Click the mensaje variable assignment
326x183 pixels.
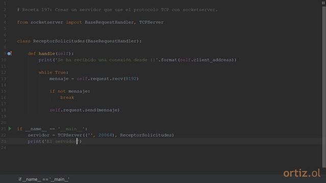coord(59,79)
